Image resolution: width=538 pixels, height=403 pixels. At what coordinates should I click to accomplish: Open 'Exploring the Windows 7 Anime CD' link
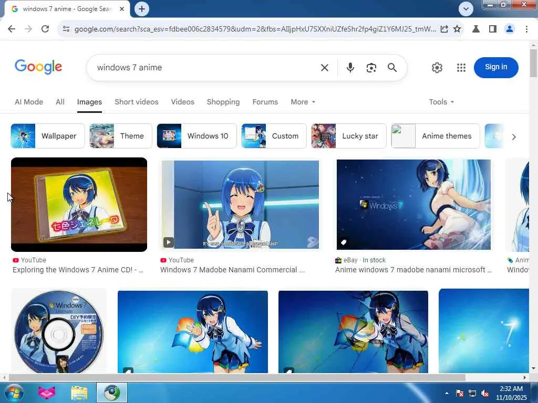coord(78,270)
